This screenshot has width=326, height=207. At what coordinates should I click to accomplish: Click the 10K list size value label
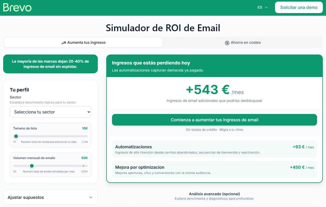tap(85, 128)
